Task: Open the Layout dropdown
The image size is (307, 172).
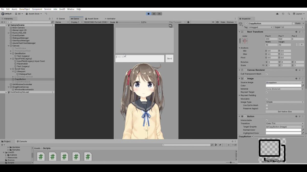Action: (299, 14)
